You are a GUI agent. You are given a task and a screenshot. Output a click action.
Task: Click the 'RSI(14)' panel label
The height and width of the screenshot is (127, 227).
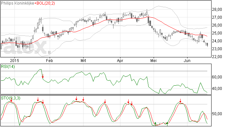point(8,67)
